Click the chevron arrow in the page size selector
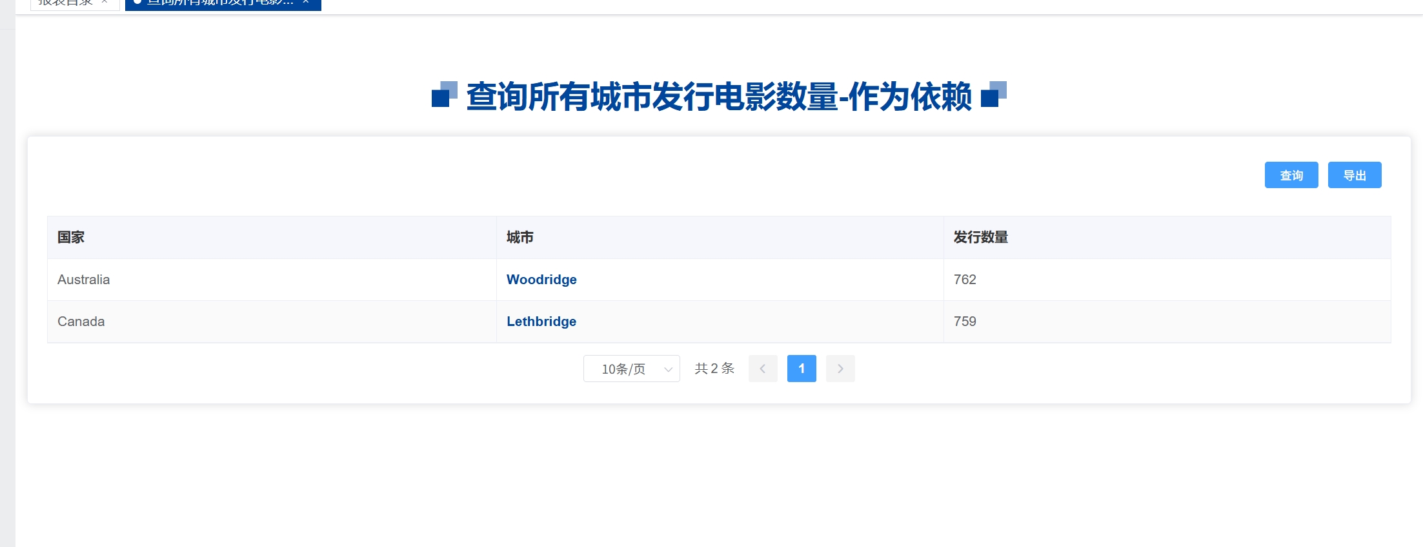 [x=668, y=369]
